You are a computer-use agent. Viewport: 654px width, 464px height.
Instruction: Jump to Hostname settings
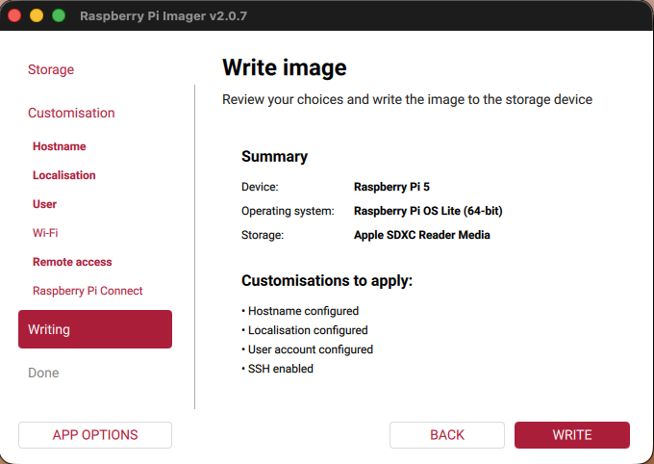[60, 146]
